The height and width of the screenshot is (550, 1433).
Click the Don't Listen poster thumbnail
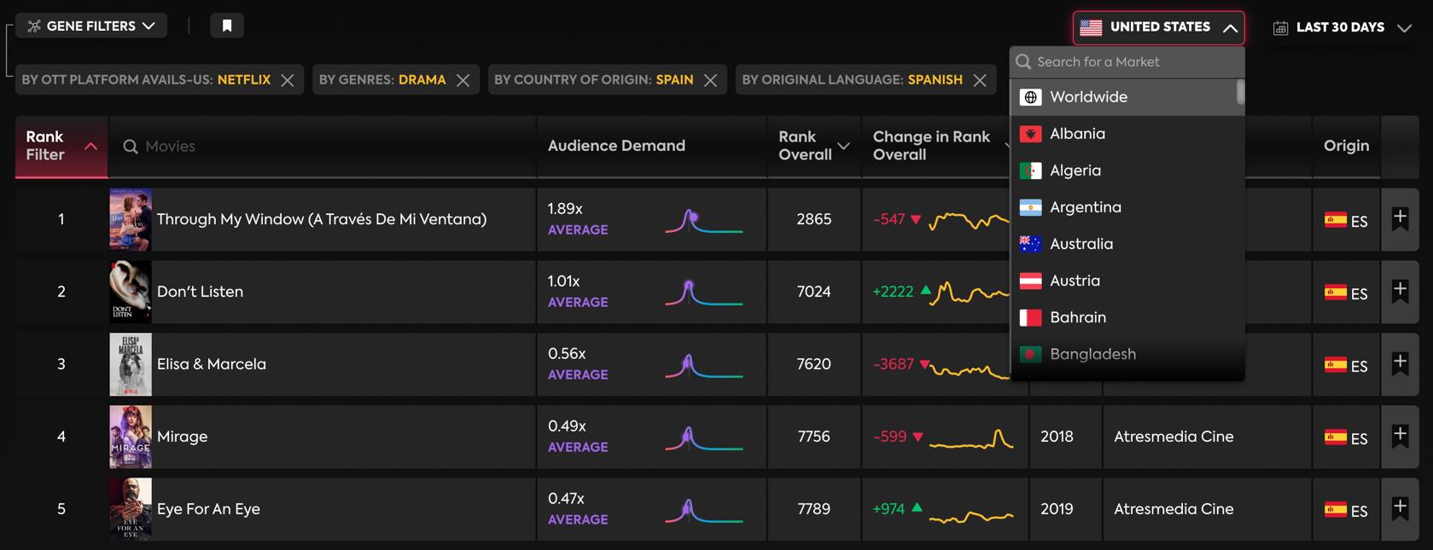click(131, 292)
